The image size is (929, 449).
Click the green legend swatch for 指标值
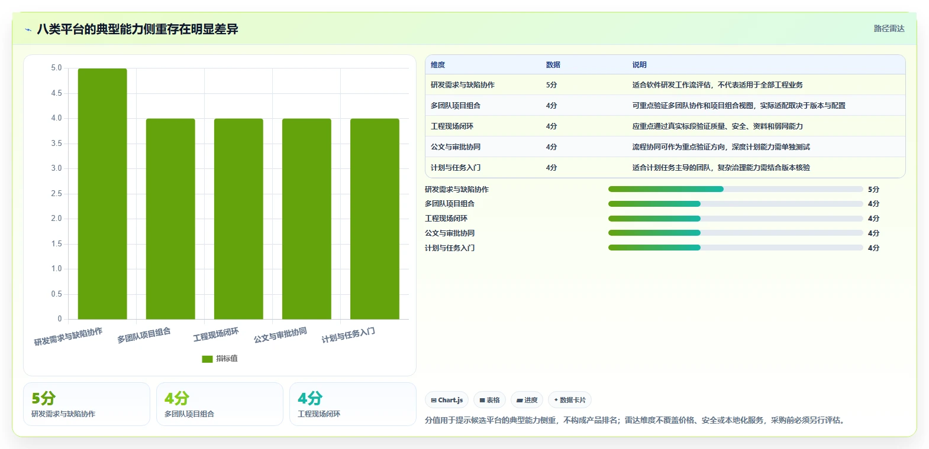(x=207, y=359)
